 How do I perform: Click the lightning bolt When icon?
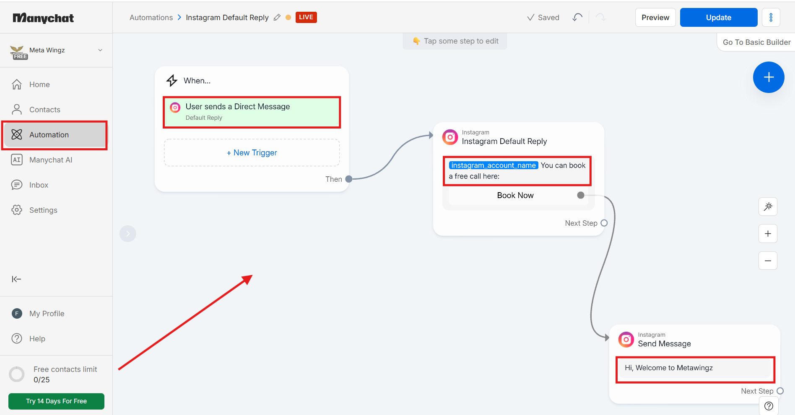point(172,80)
